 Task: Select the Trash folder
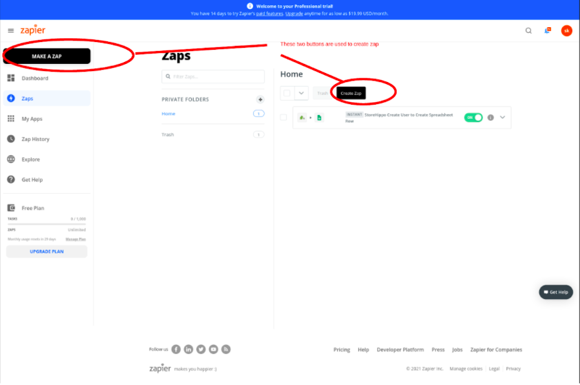[167, 134]
